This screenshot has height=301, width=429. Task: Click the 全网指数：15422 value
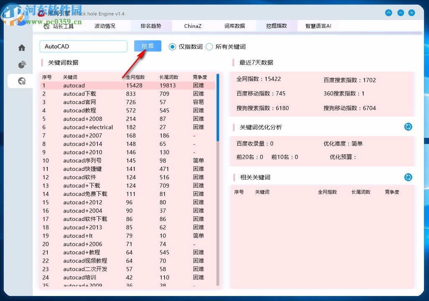pos(259,79)
